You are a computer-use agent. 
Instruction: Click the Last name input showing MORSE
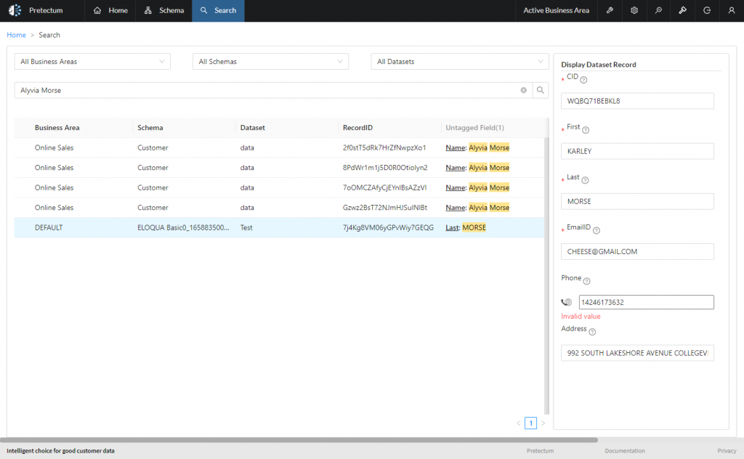(x=637, y=201)
